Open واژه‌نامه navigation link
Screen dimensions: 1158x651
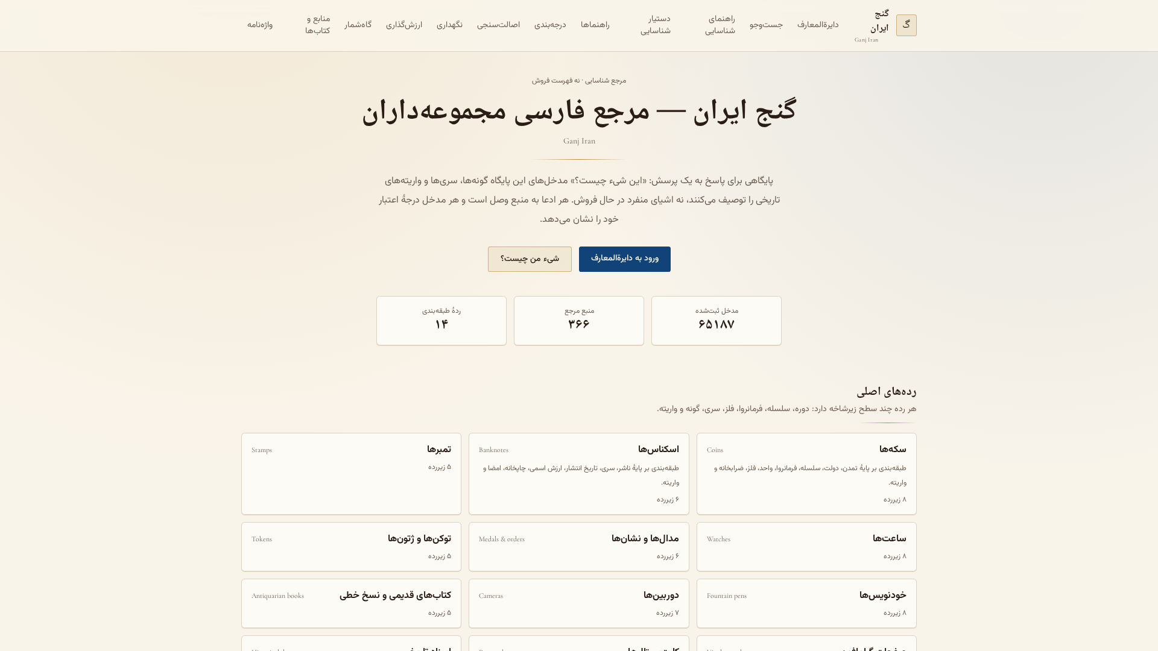point(260,25)
